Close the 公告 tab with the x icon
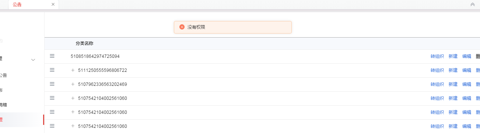Screen dimensions: 480x133 click(53, 4)
